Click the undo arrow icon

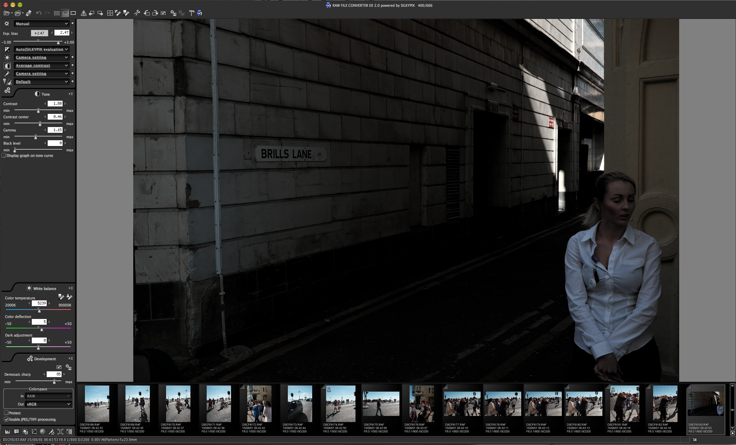click(x=39, y=13)
